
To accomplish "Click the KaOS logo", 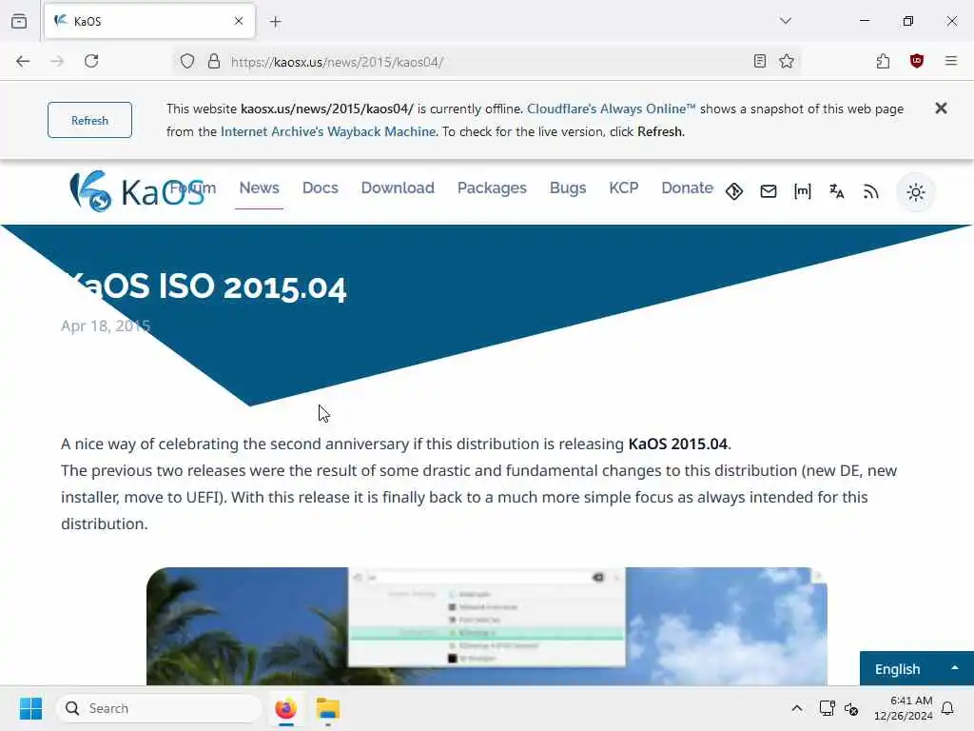I will (x=137, y=191).
